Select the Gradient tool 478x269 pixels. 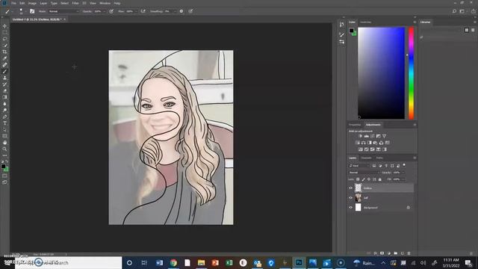tap(4, 97)
